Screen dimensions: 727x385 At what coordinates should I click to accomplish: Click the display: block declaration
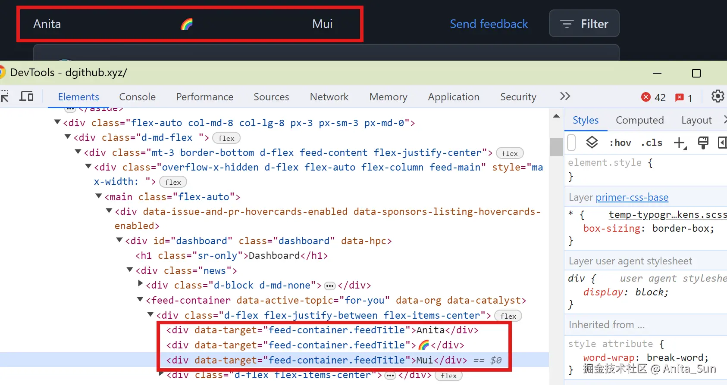tap(626, 292)
